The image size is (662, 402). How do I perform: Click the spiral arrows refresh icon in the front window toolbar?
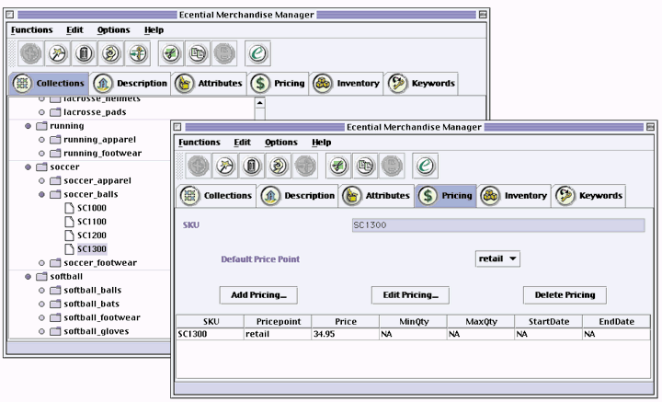pos(279,166)
